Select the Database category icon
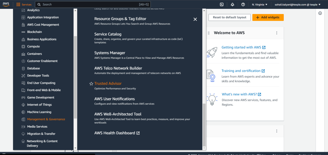The height and width of the screenshot is (155, 328). (x=23, y=68)
